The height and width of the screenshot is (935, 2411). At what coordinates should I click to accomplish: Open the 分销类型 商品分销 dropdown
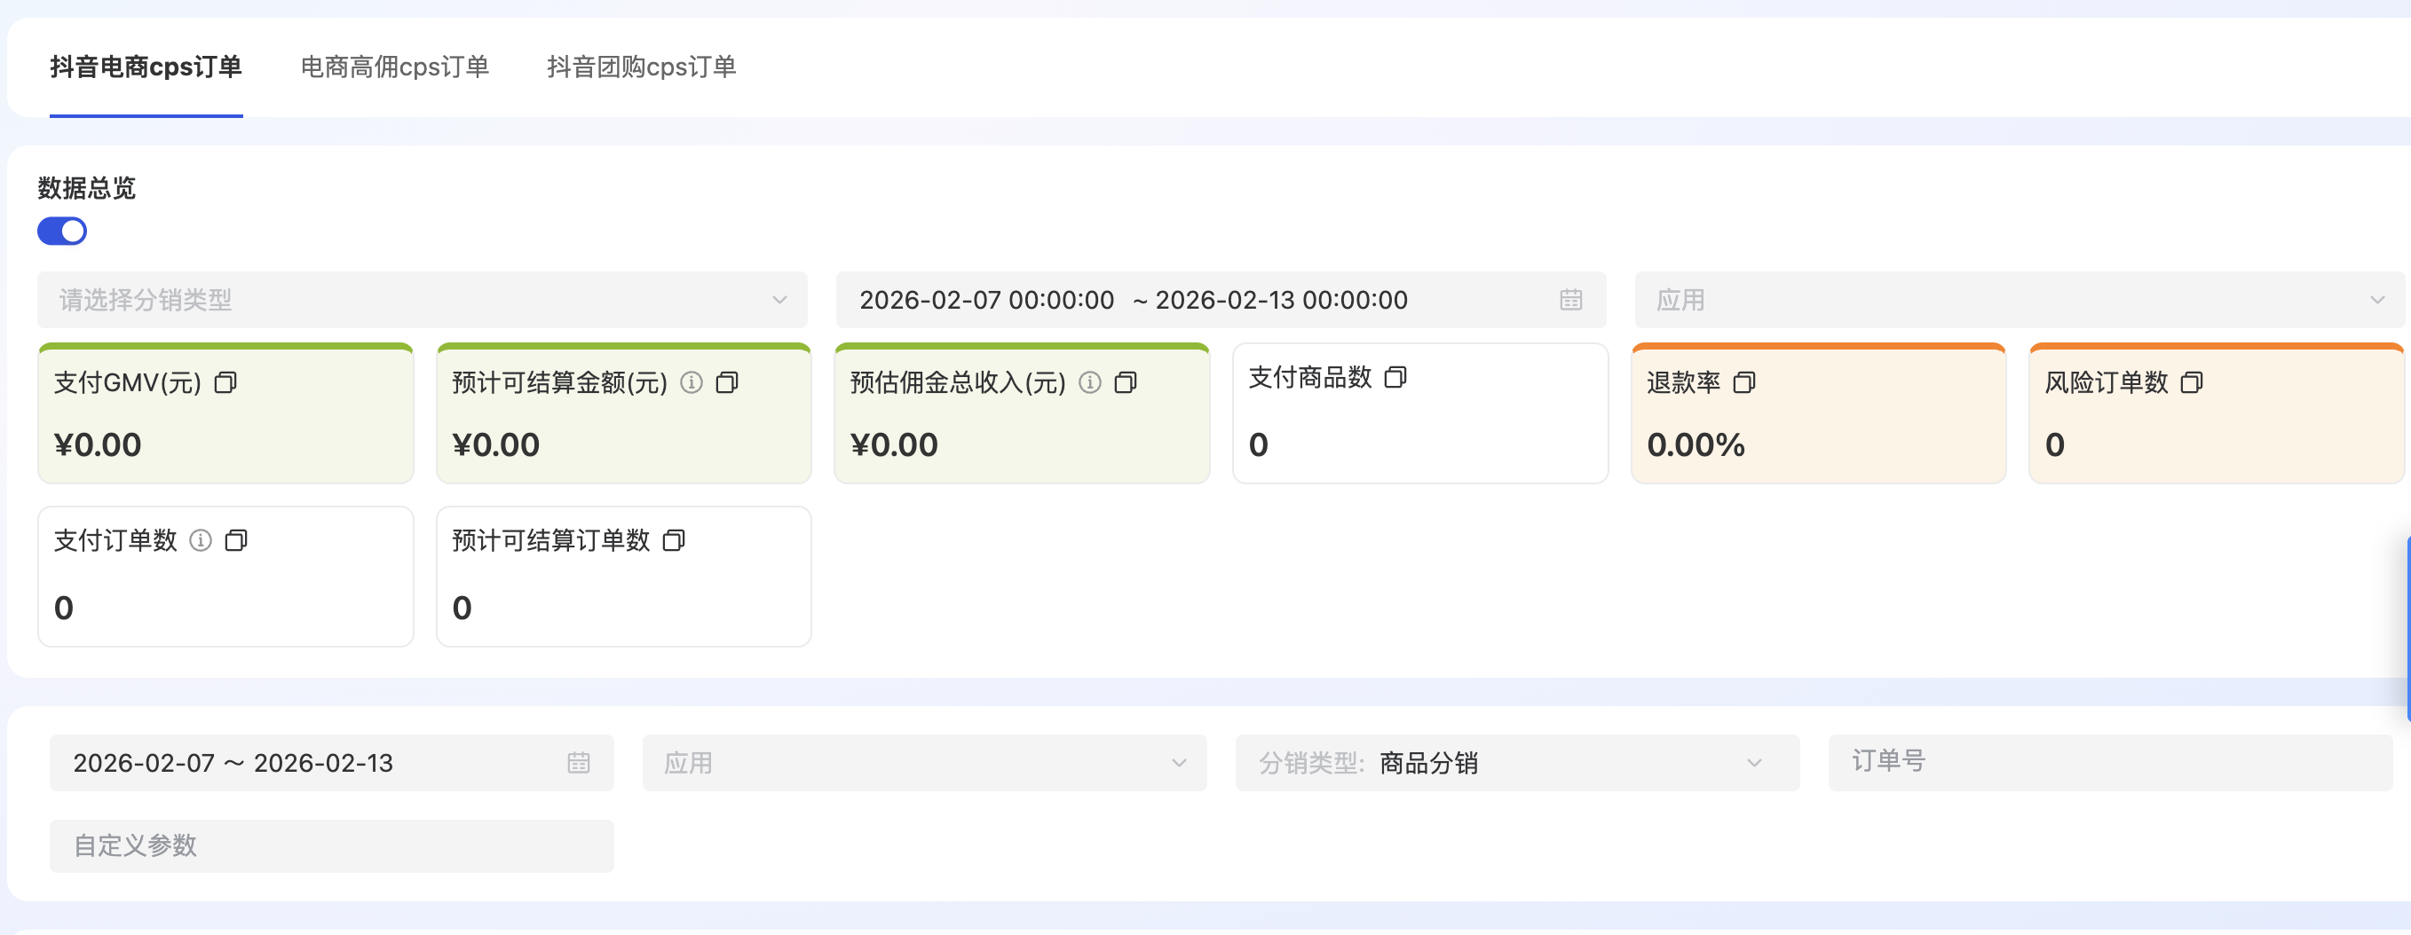pos(1516,763)
